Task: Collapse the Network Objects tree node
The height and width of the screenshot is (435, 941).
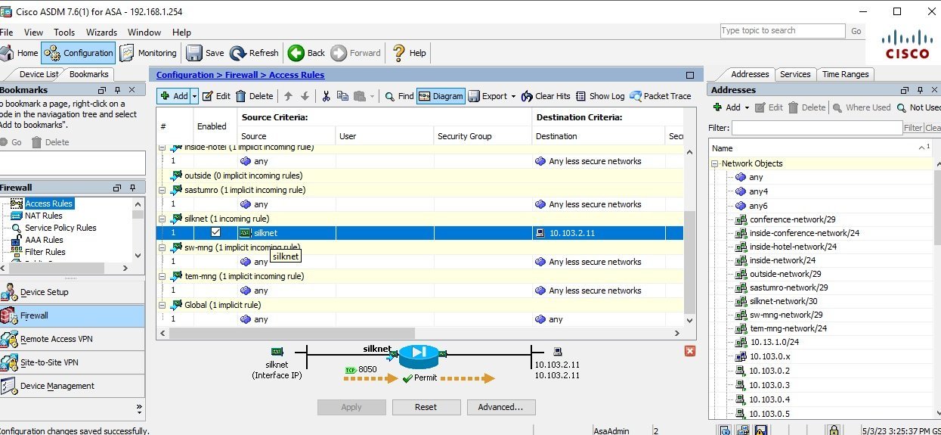Action: coord(714,163)
